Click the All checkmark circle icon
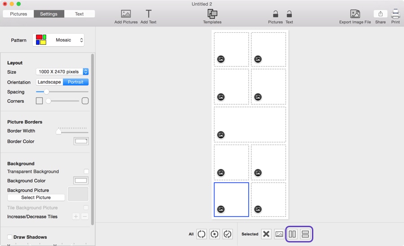 pos(228,234)
